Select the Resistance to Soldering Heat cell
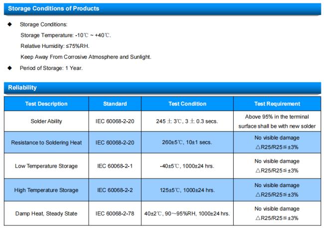Viewport: 324px width, 228px height. (46, 143)
